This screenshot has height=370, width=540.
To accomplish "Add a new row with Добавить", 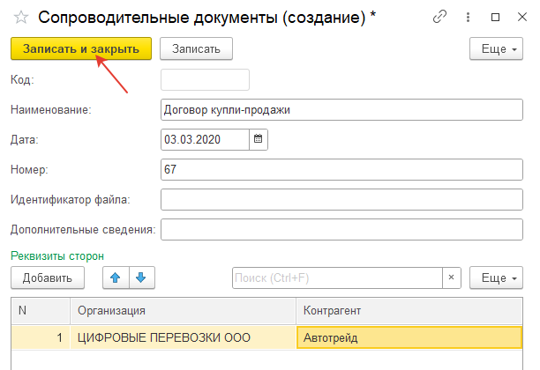I will click(48, 277).
